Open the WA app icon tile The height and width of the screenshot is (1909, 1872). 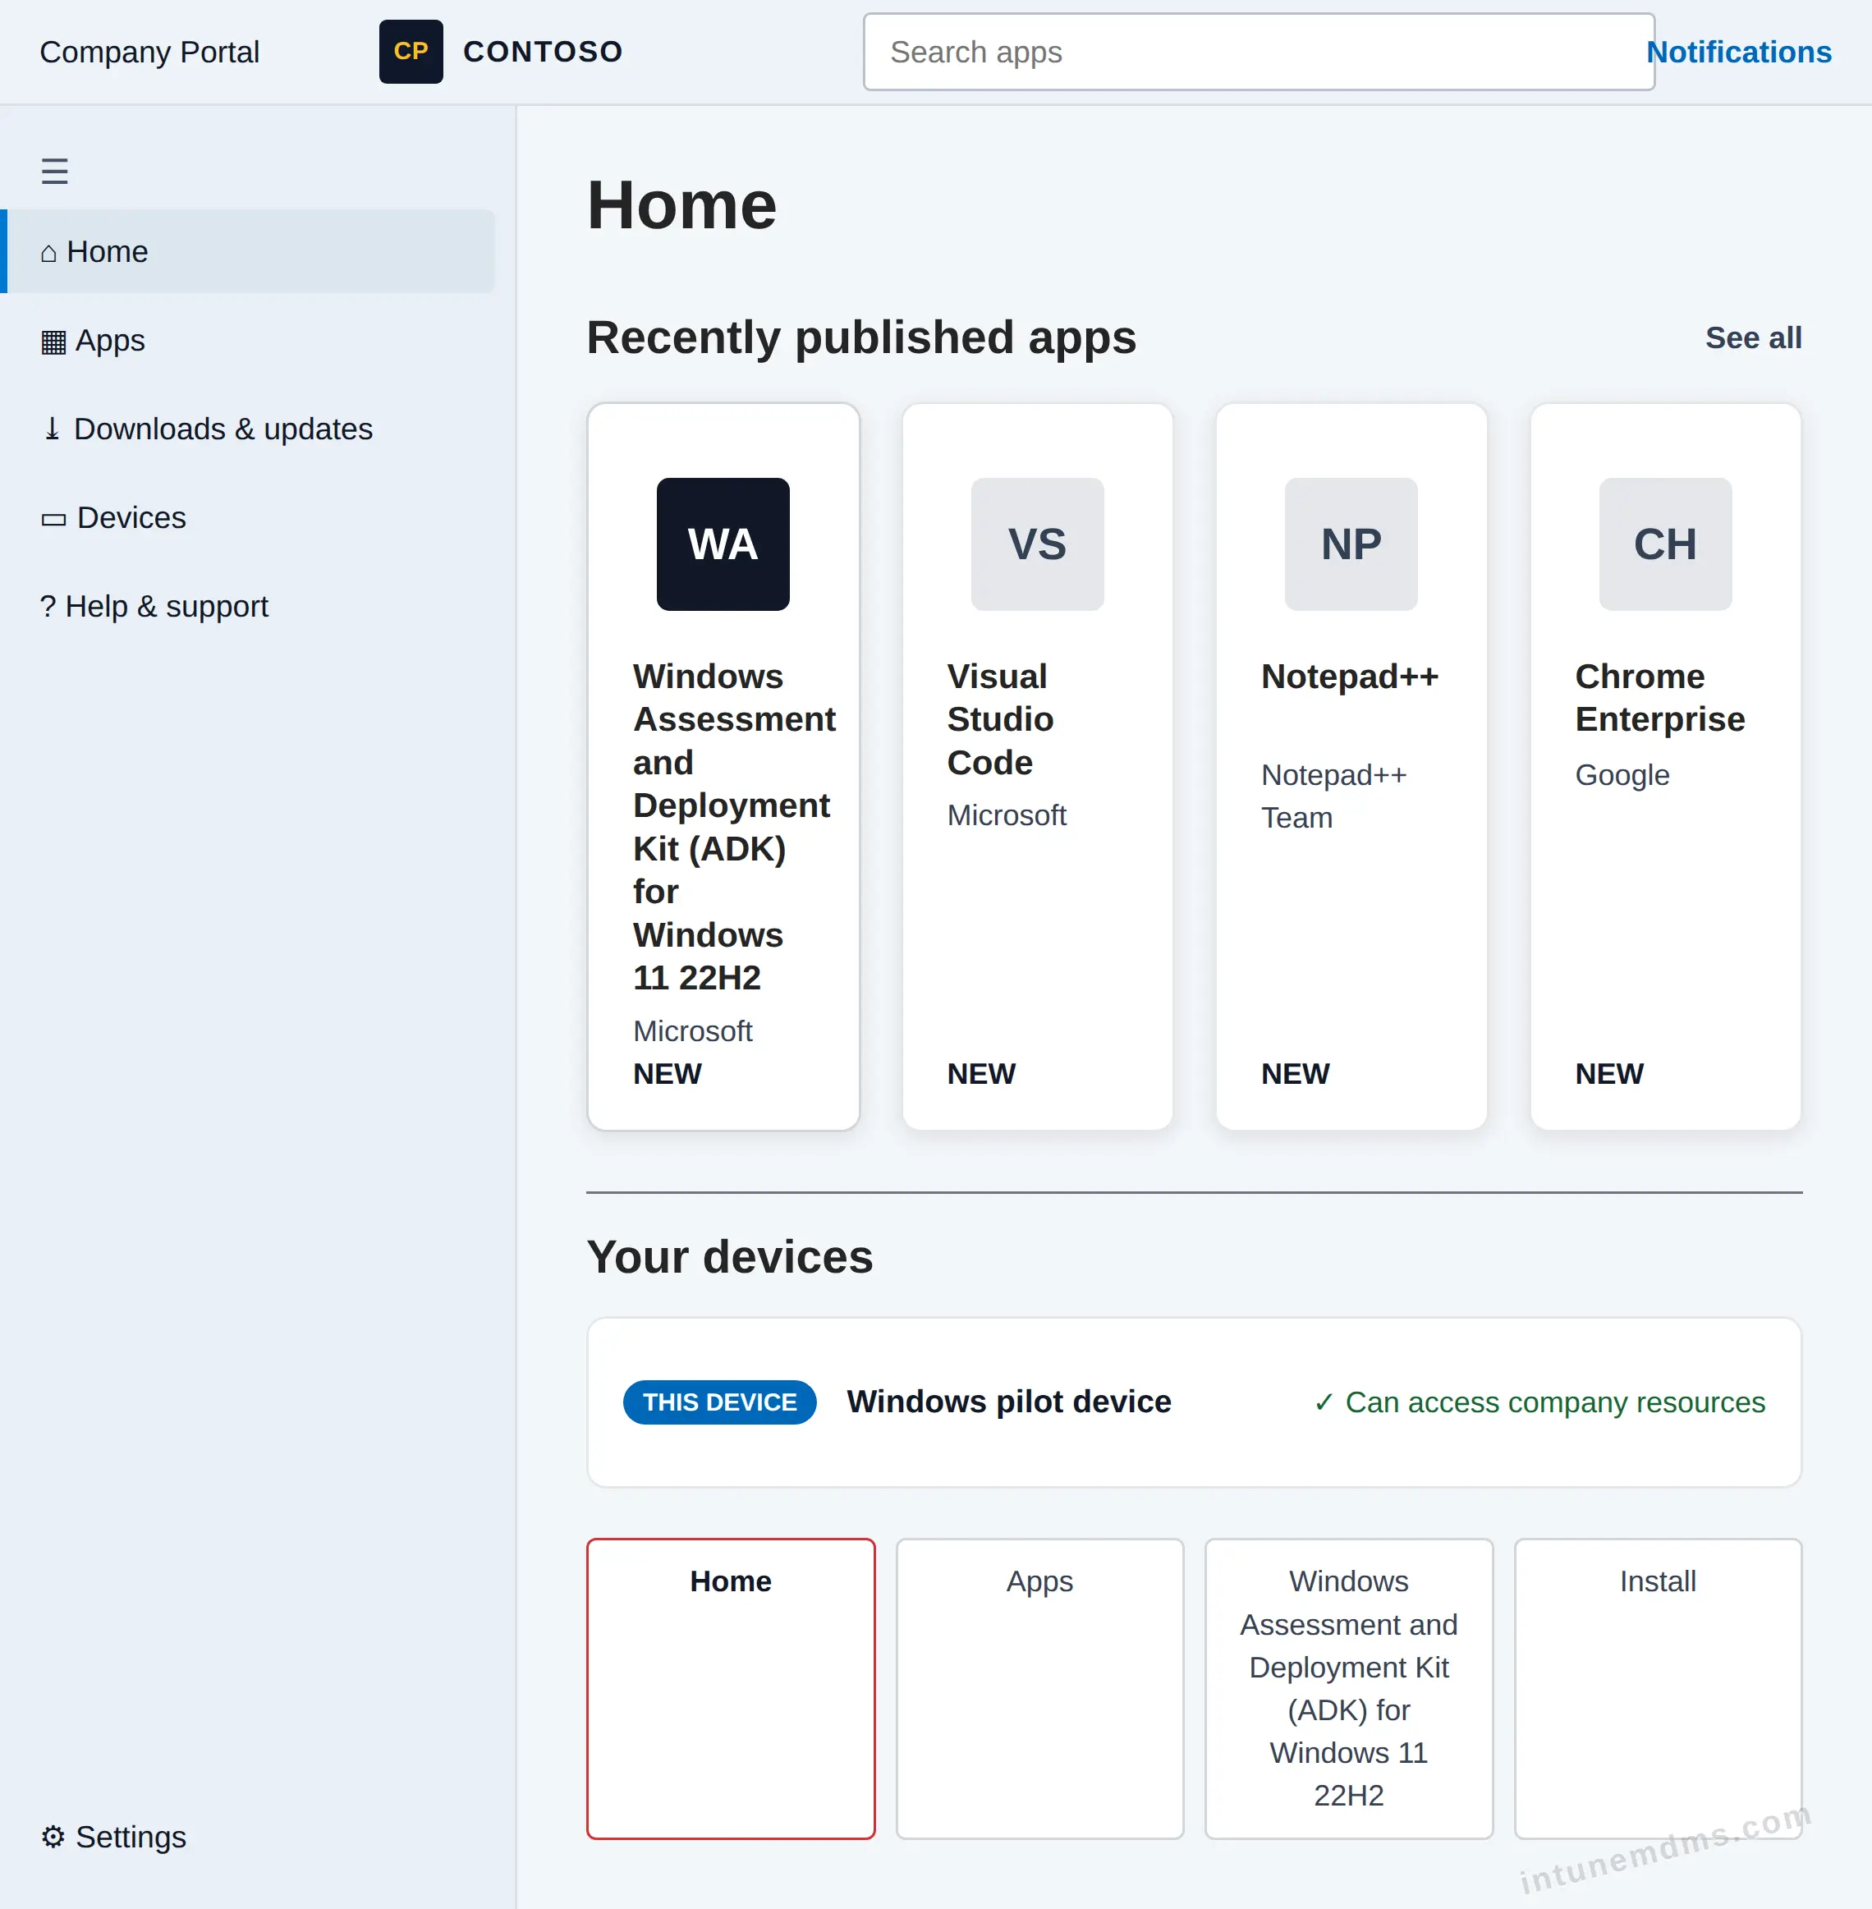point(723,544)
